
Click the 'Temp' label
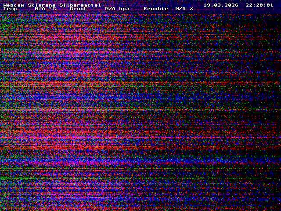tap(10, 9)
